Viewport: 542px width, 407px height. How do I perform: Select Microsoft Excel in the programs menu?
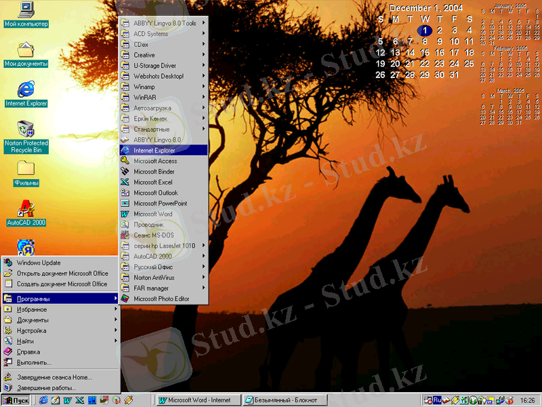point(163,182)
